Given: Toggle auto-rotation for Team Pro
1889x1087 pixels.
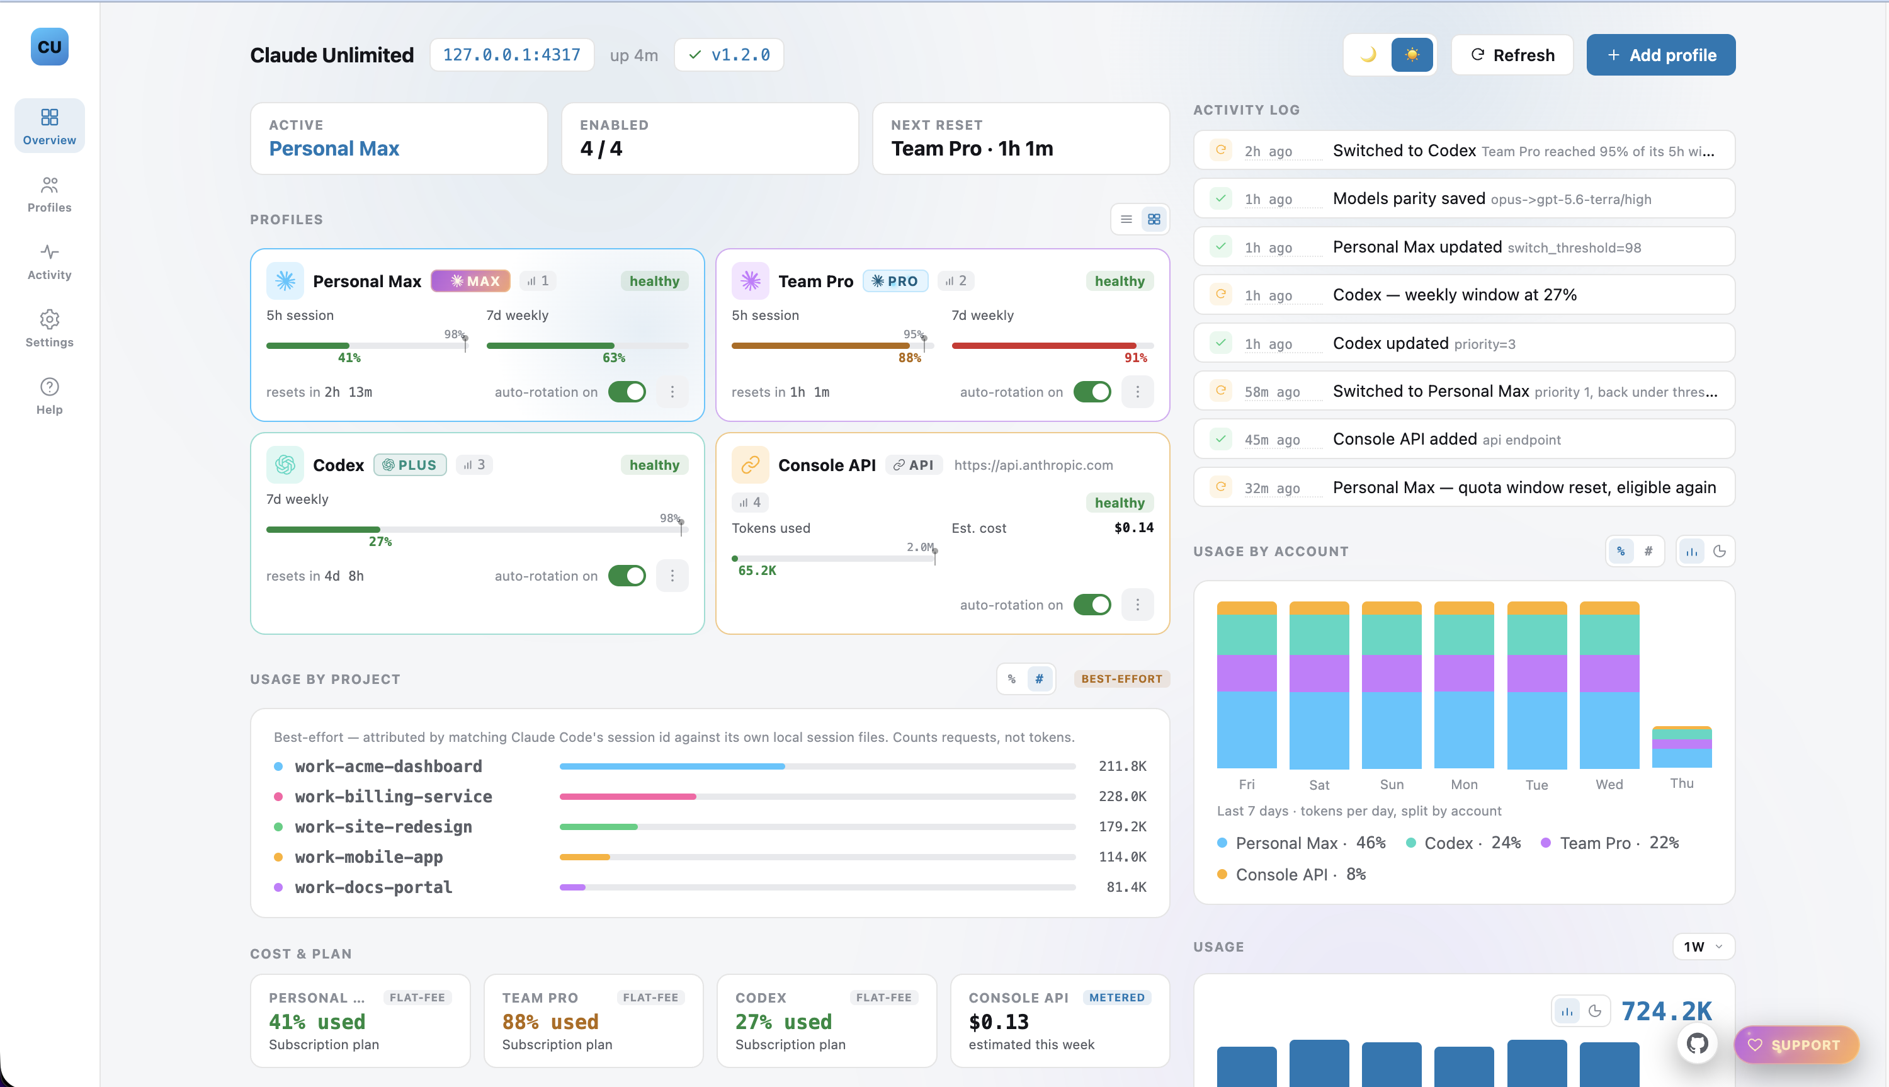Looking at the screenshot, I should coord(1092,392).
